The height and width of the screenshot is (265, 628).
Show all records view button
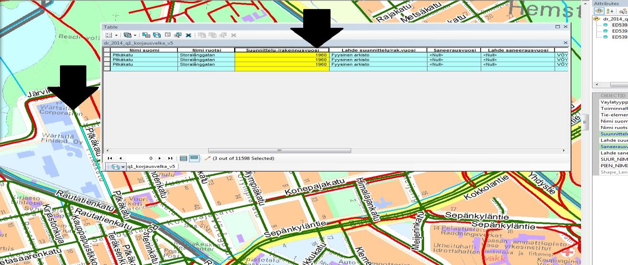click(x=183, y=158)
